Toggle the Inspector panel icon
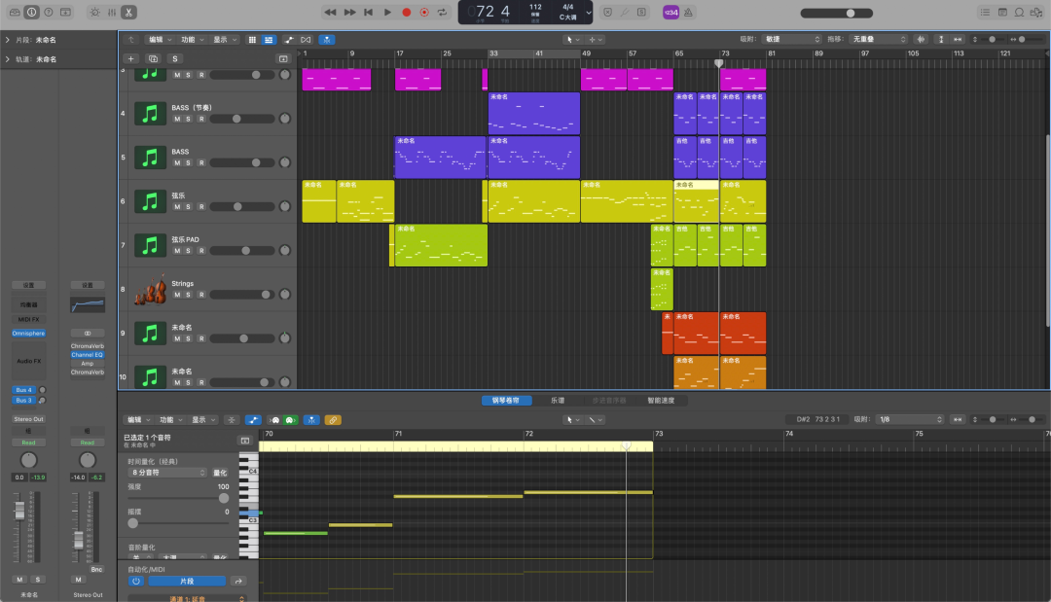Viewport: 1051px width, 602px height. [x=31, y=12]
